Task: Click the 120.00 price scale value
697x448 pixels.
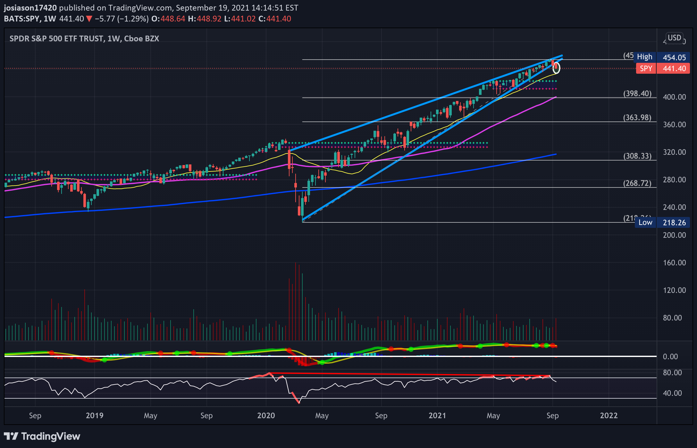Action: point(674,290)
